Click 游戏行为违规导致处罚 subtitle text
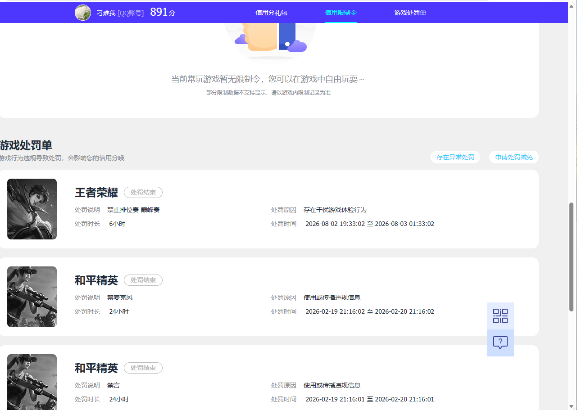Screen dimensions: 577x410 [62, 158]
